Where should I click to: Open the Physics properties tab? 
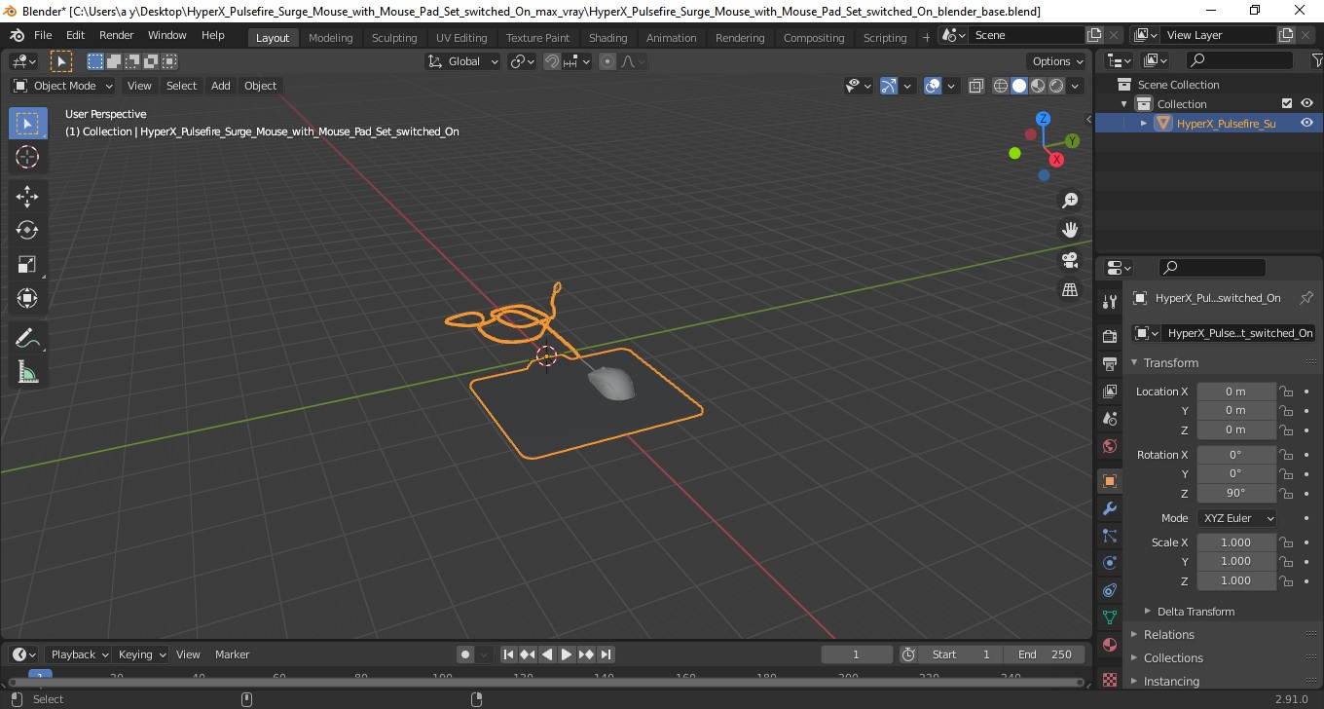(1109, 563)
